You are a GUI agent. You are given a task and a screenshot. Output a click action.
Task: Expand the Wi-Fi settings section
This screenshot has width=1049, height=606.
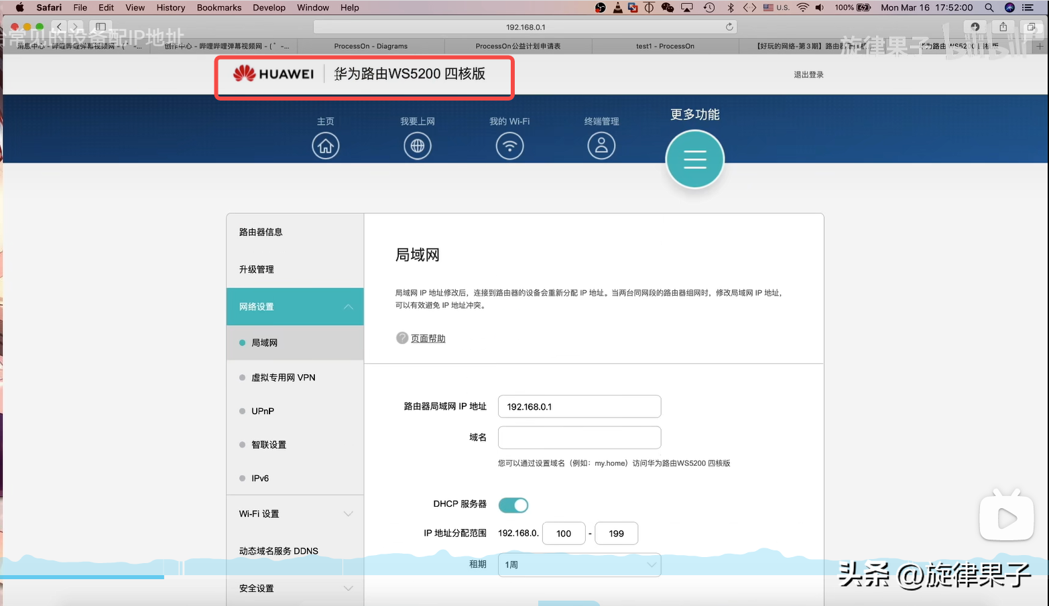[x=348, y=514]
